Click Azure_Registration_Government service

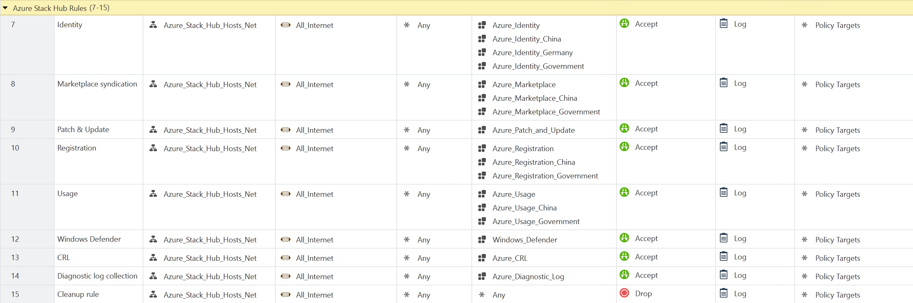pyautogui.click(x=545, y=176)
